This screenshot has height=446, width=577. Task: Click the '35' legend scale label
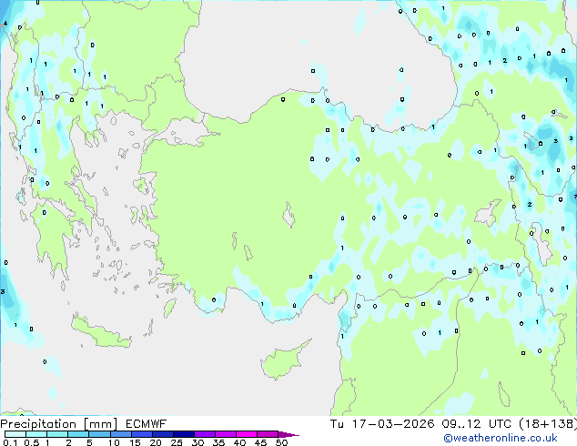[x=218, y=442]
